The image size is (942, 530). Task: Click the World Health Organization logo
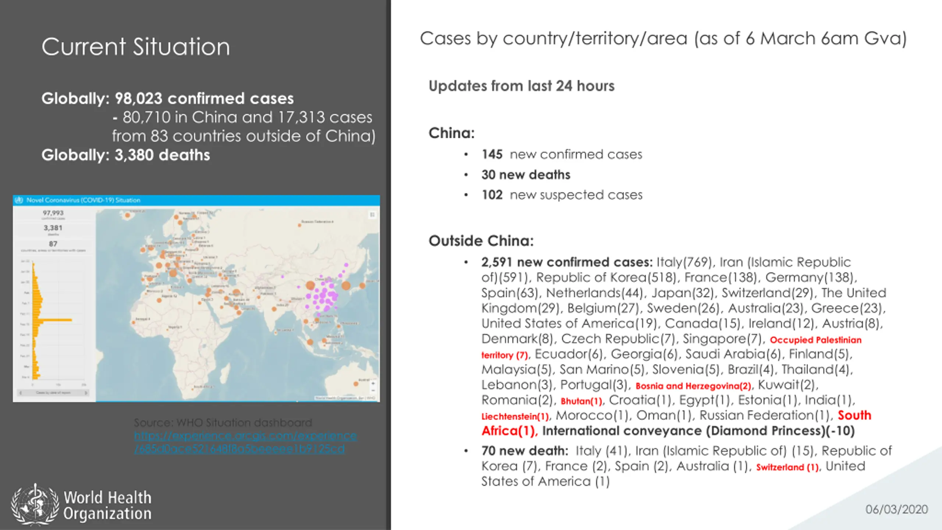[x=81, y=505]
